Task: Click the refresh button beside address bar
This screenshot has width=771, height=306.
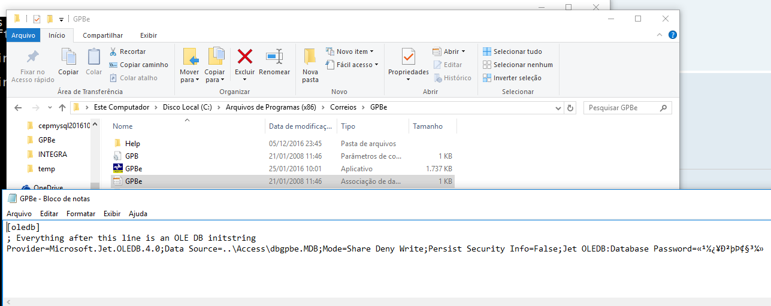Action: 570,108
